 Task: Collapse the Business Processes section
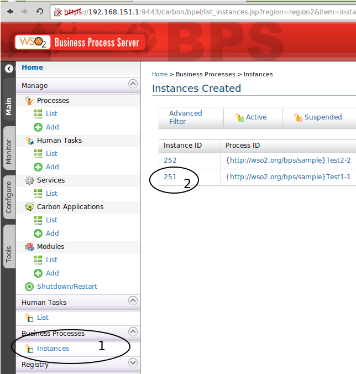133,331
